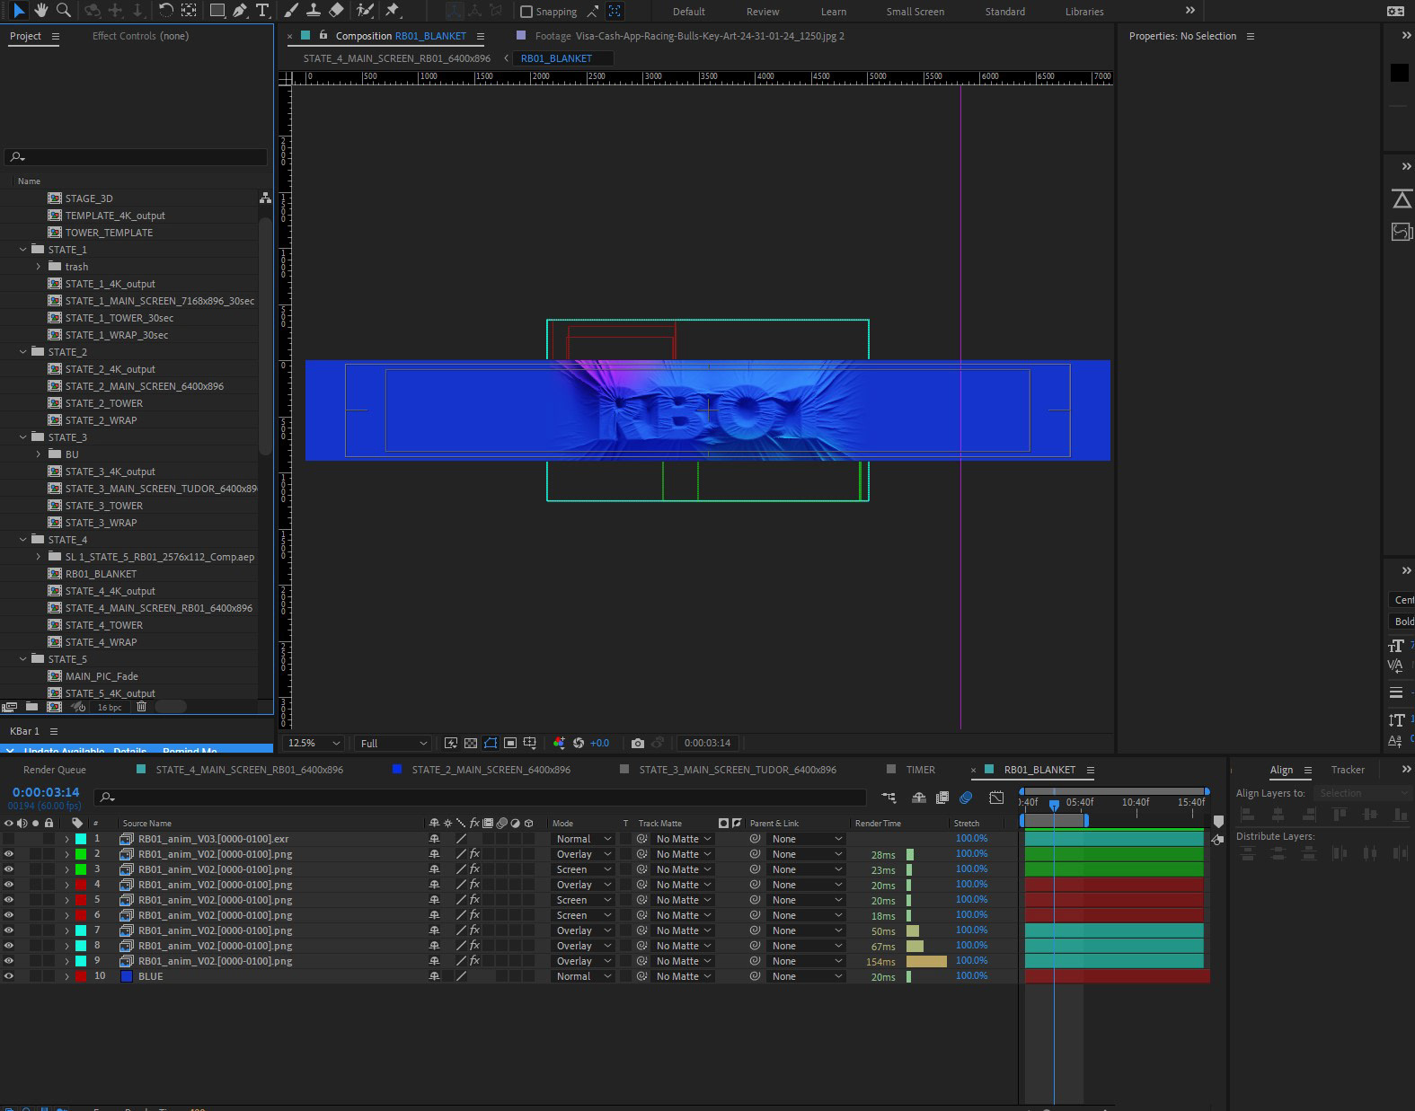Switch to the Small Screen workspace
This screenshot has height=1111, width=1415.
click(915, 12)
